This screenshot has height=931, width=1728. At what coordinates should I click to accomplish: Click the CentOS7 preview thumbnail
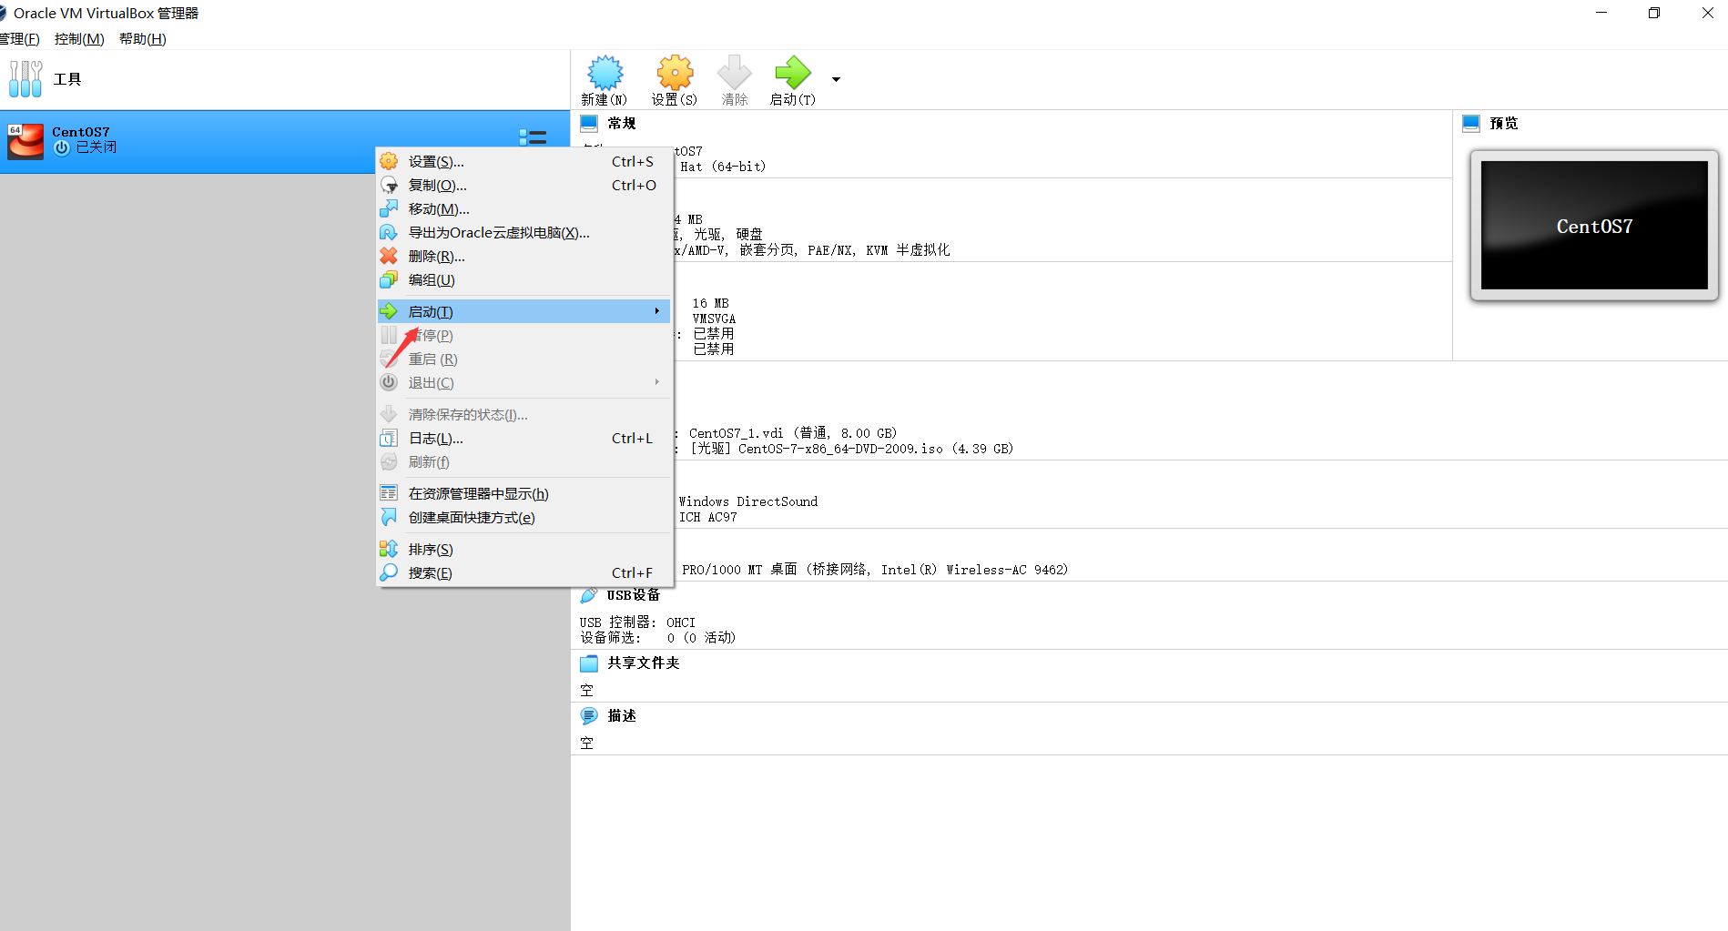[x=1594, y=226]
